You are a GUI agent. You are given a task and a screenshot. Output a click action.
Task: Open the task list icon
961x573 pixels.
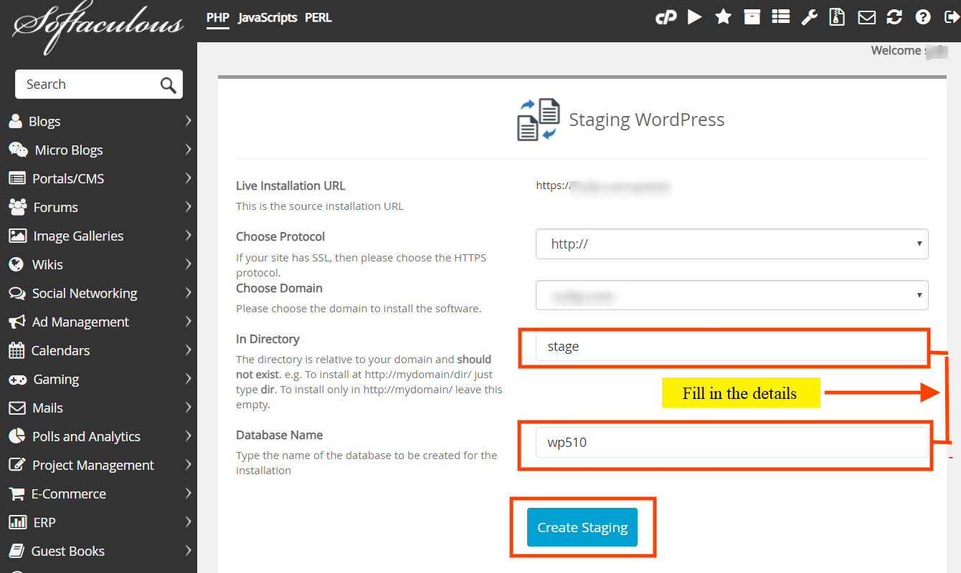tap(780, 16)
